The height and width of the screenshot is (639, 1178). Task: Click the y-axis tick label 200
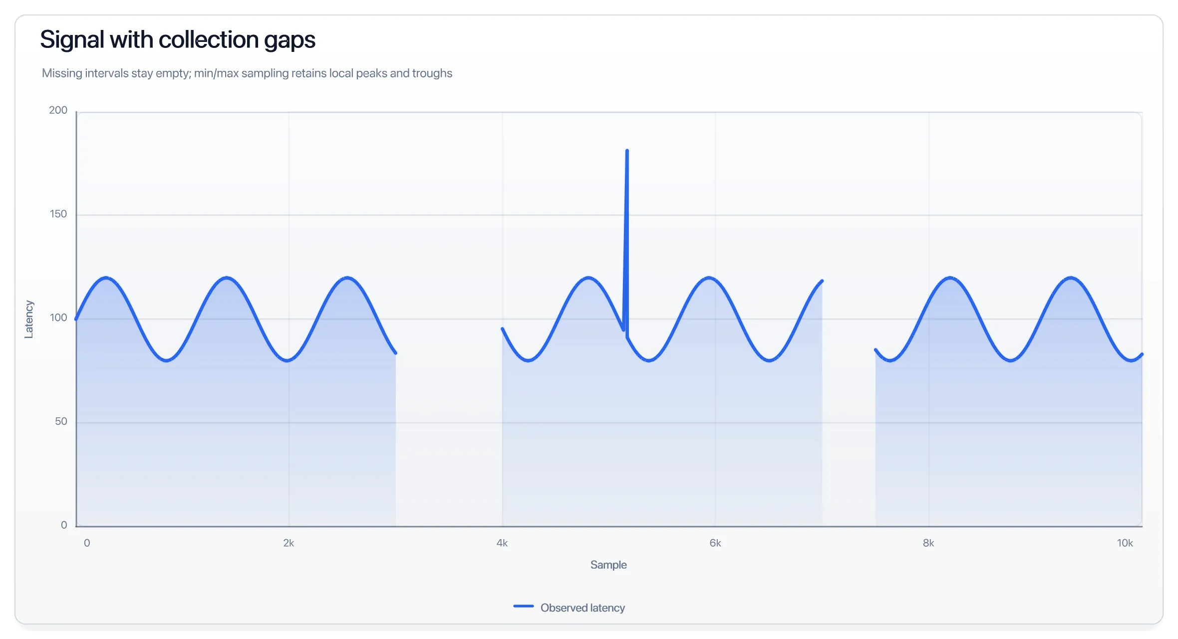tap(58, 110)
